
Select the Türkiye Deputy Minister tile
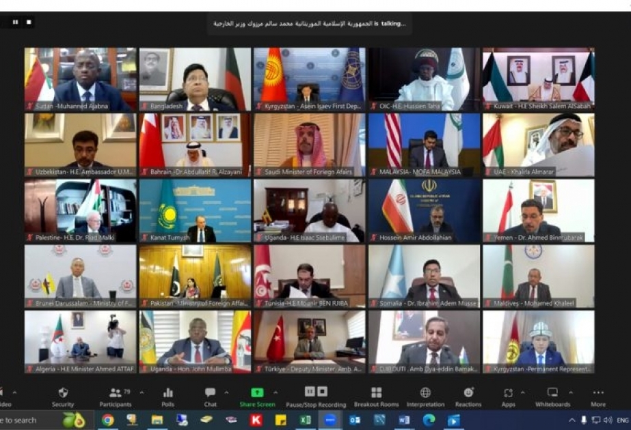(310, 341)
